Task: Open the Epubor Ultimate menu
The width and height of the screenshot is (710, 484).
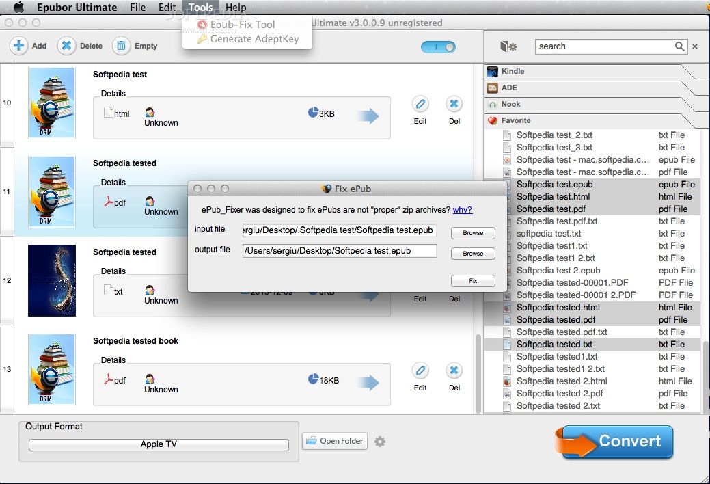Action: (x=77, y=8)
